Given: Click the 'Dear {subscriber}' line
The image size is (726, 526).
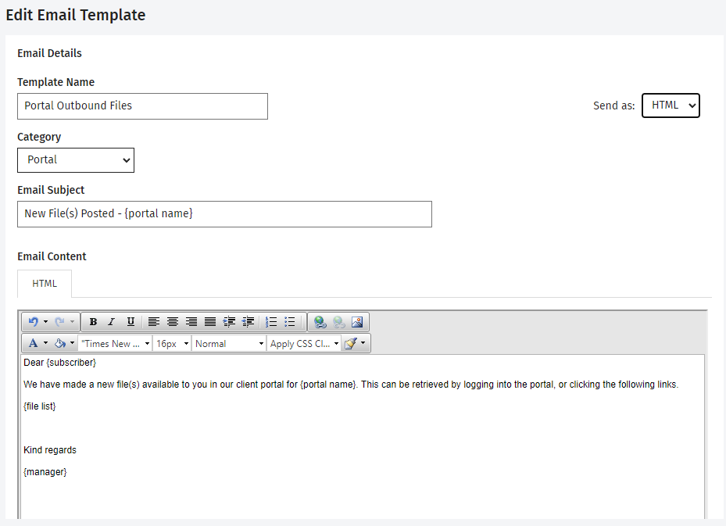Looking at the screenshot, I should point(59,363).
